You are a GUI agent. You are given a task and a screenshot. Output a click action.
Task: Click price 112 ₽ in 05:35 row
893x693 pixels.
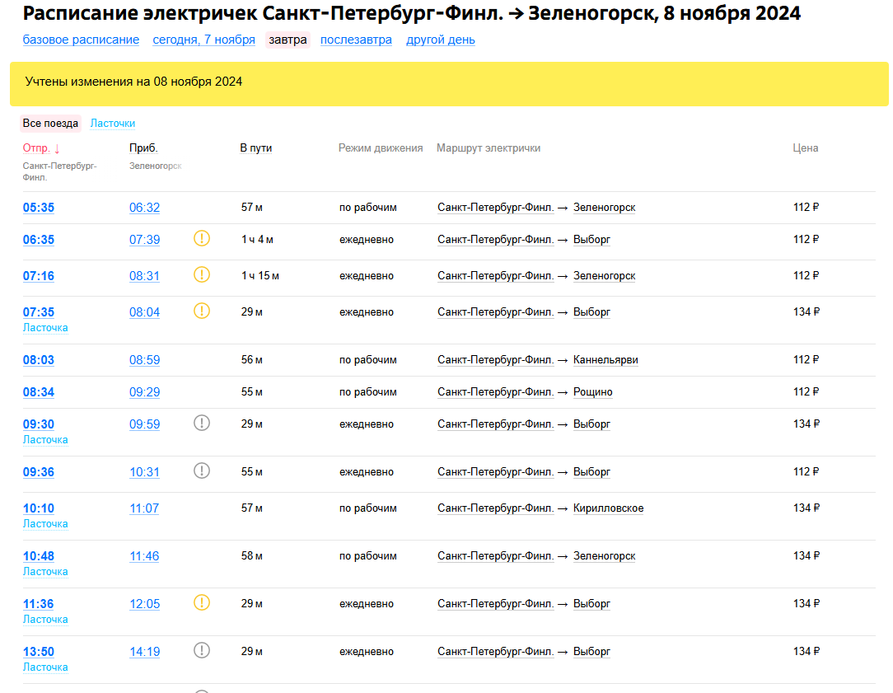pyautogui.click(x=806, y=208)
